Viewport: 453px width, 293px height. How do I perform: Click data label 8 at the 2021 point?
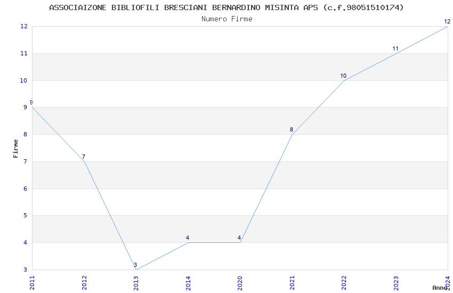point(292,130)
